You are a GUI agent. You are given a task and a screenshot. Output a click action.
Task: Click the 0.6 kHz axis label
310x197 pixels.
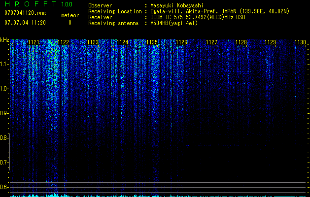pos(4,187)
